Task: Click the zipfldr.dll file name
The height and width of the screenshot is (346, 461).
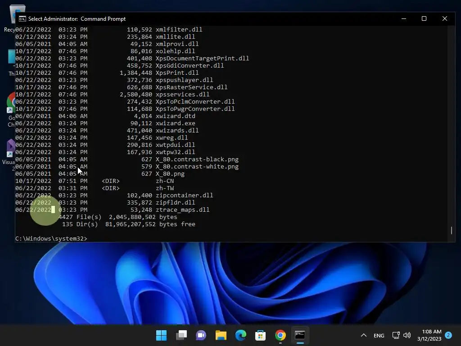Action: [175, 202]
